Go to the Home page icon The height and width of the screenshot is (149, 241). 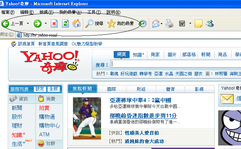tap(76, 24)
